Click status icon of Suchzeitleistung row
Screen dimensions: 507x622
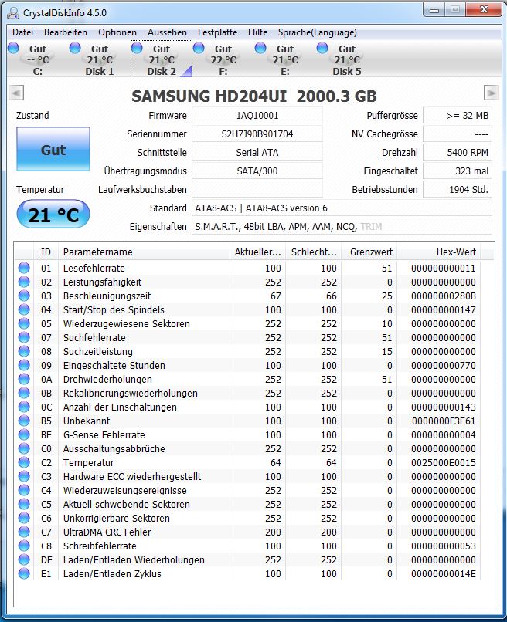[24, 351]
